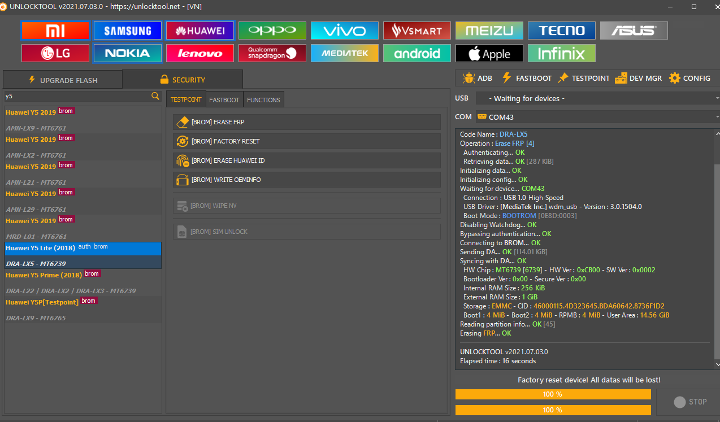Viewport: 720px width, 422px height.
Task: Select Huawei Y5 2019 AMN-LX2 entry
Action: pos(83,147)
